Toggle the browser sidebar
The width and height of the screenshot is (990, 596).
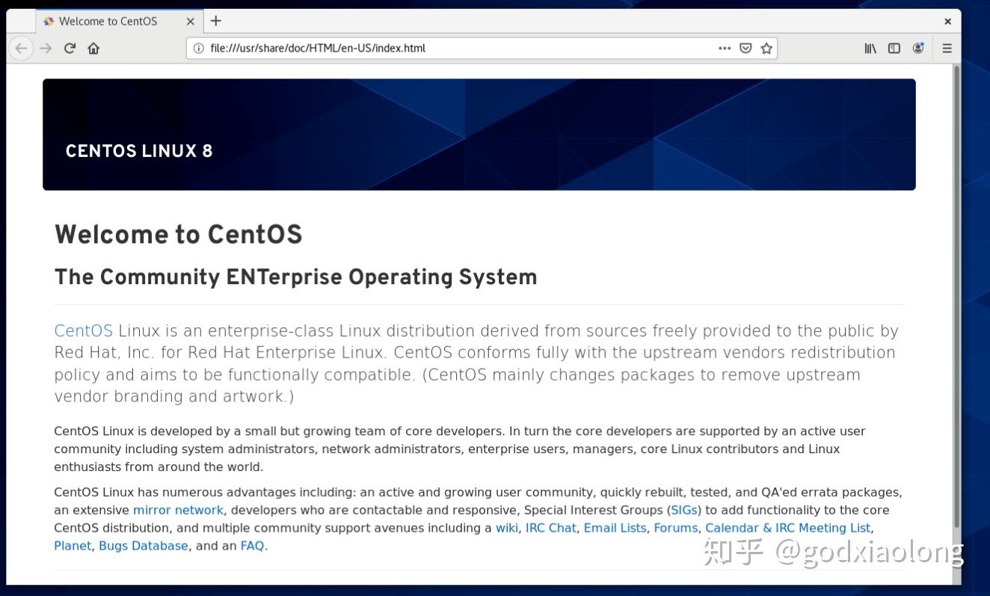[894, 48]
